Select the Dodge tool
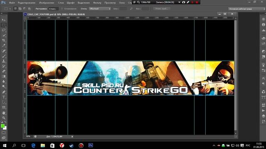This screenshot has width=266, height=149. click(x=4, y=87)
